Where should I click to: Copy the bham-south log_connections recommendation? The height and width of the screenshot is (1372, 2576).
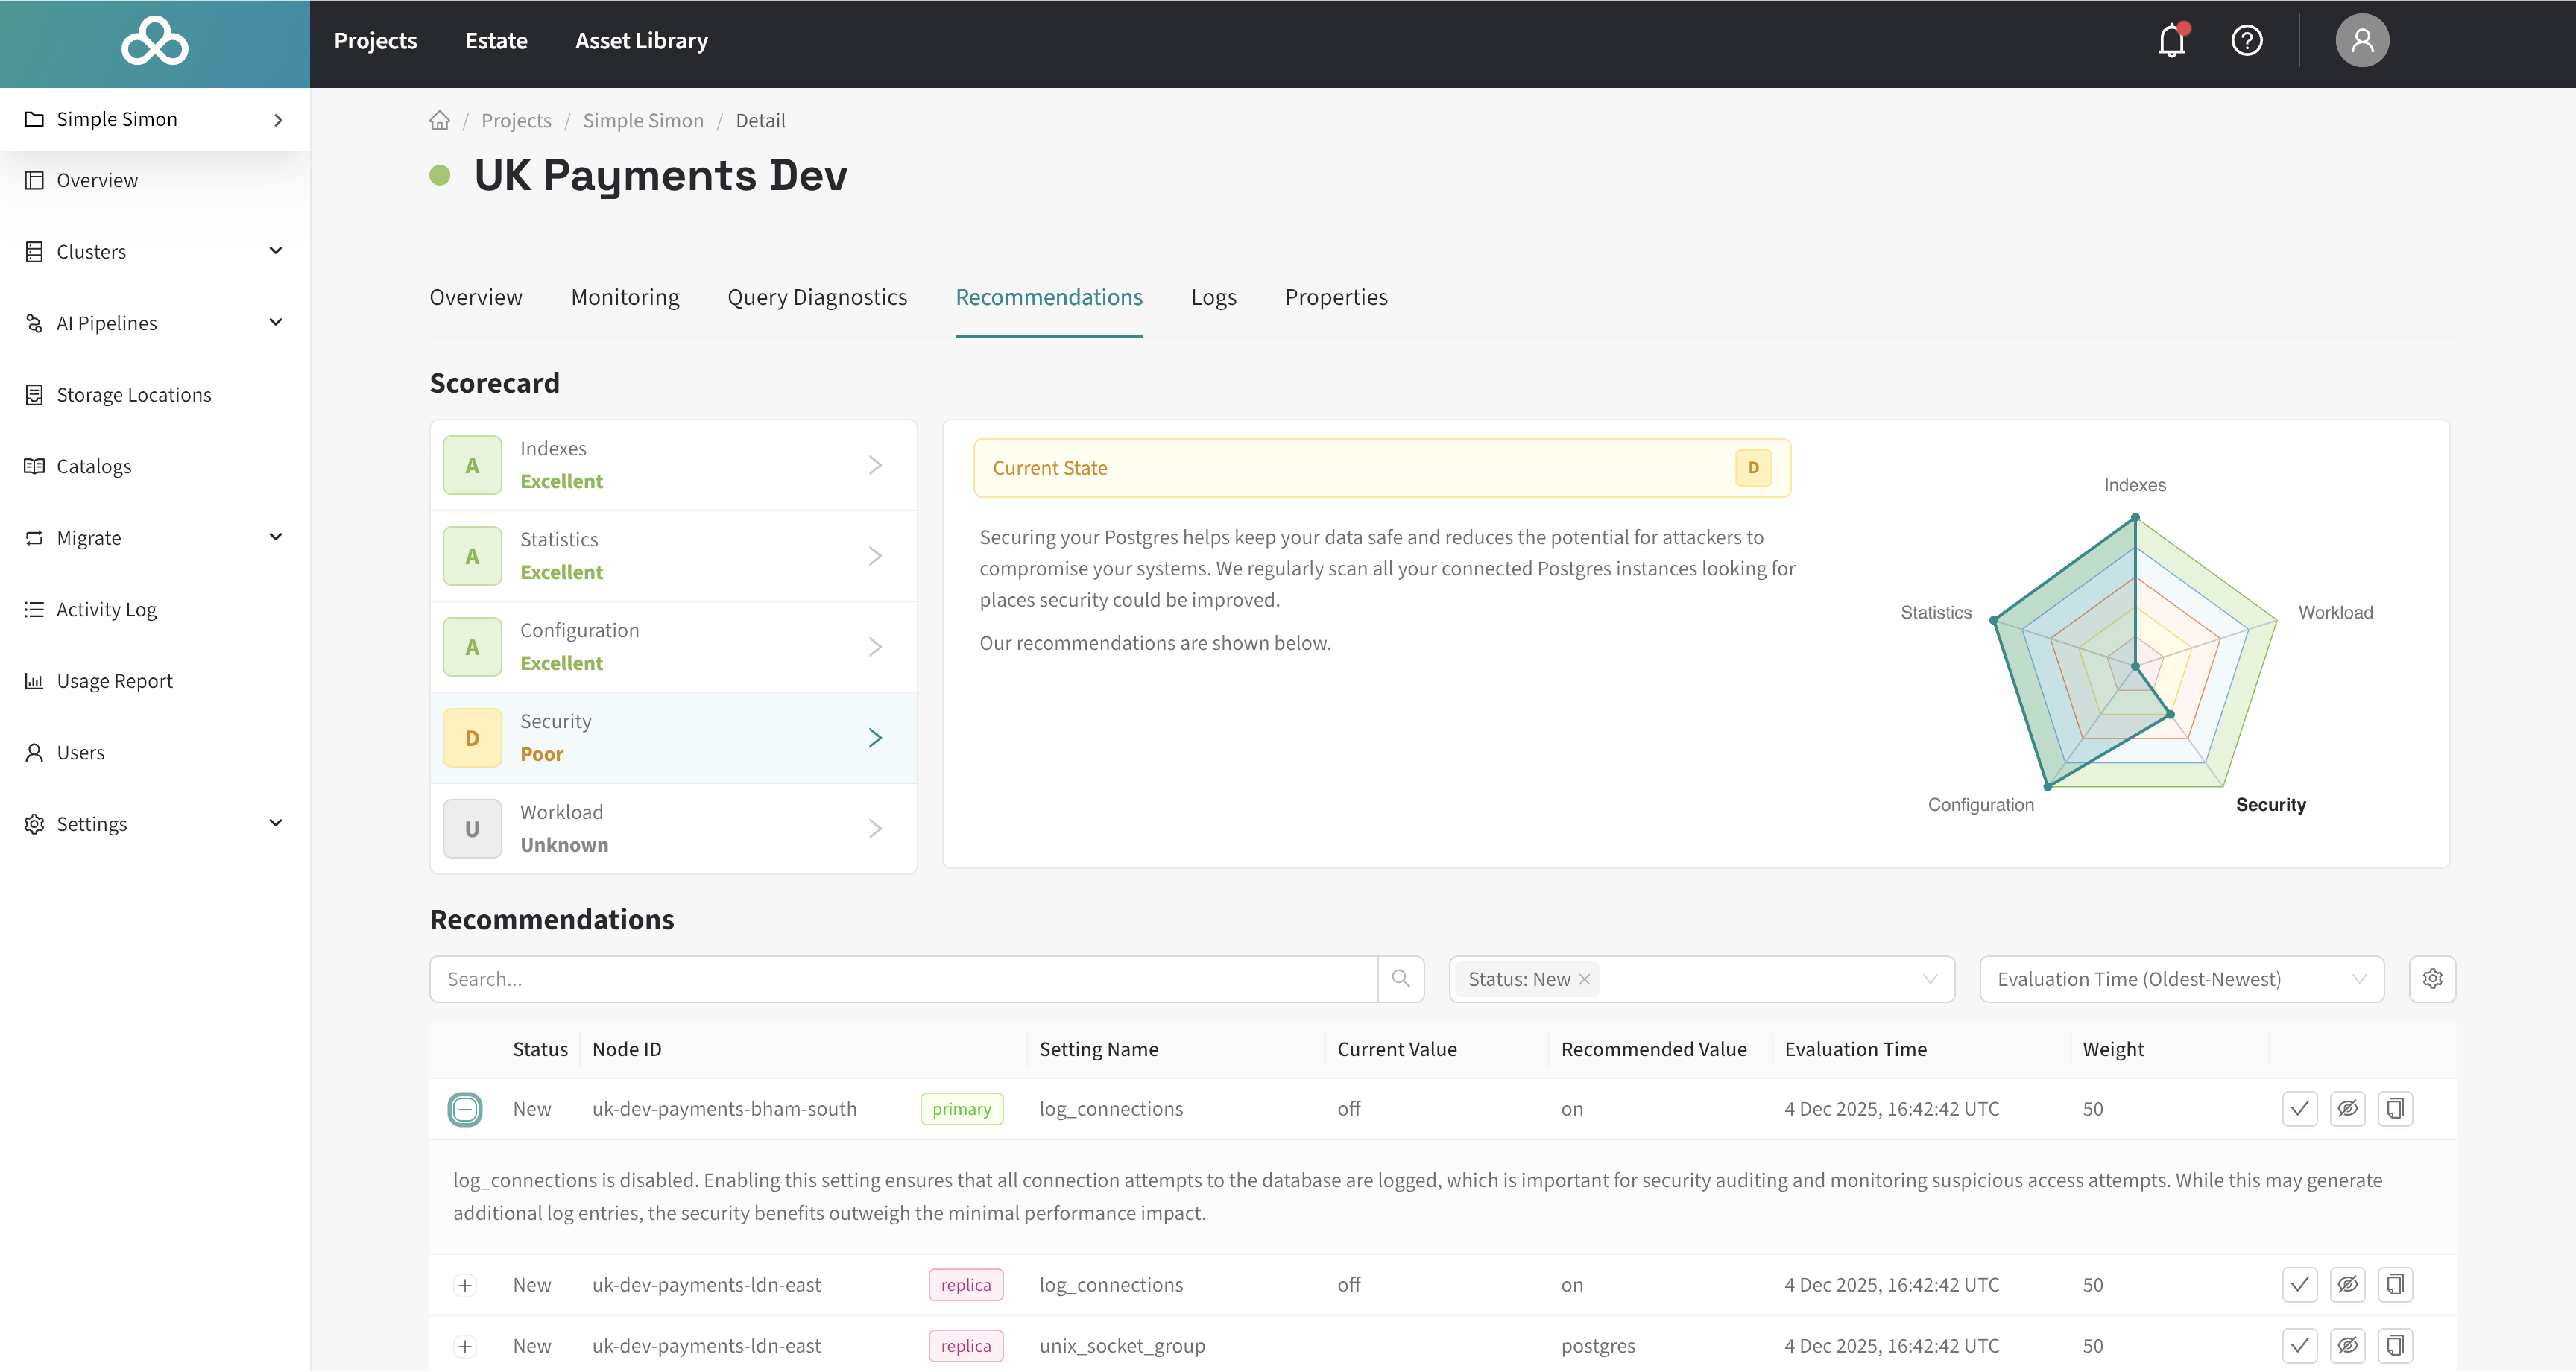point(2395,1109)
